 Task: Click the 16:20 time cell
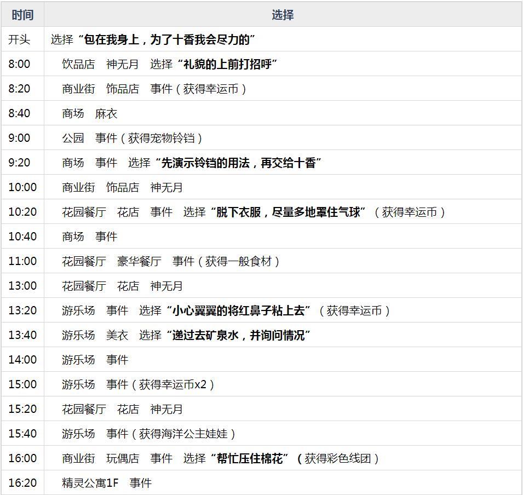point(22,482)
